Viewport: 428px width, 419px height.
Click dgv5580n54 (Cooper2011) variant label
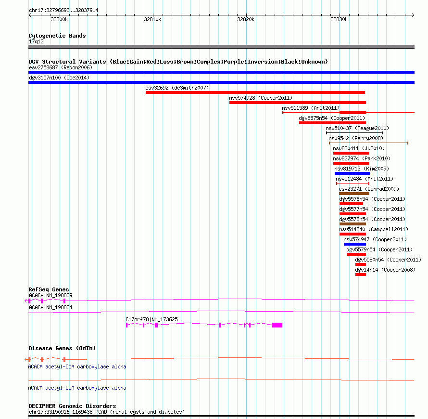point(388,260)
